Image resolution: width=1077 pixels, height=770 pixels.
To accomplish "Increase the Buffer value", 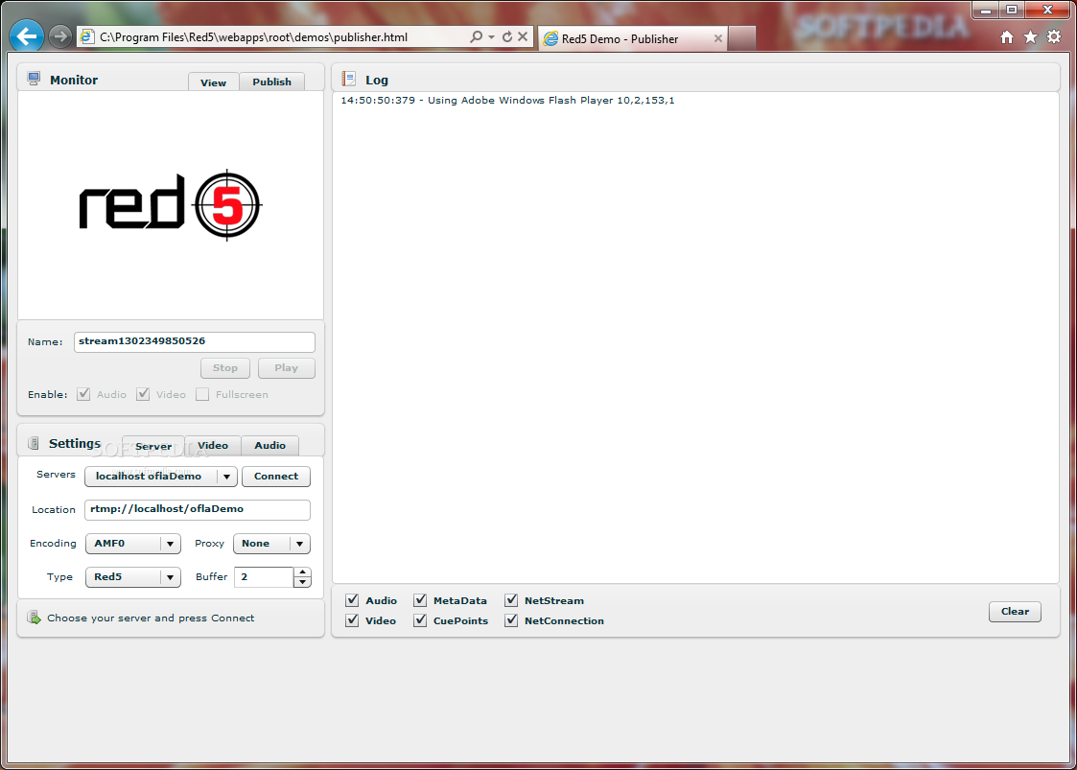I will point(302,572).
